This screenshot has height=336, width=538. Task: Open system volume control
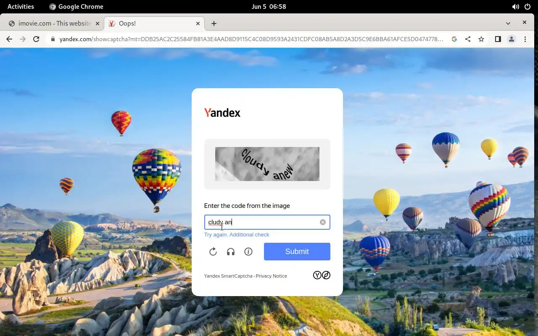click(x=516, y=6)
